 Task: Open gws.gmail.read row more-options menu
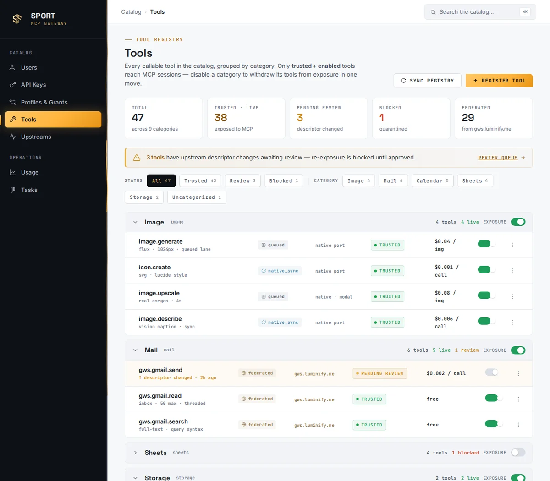coord(518,399)
